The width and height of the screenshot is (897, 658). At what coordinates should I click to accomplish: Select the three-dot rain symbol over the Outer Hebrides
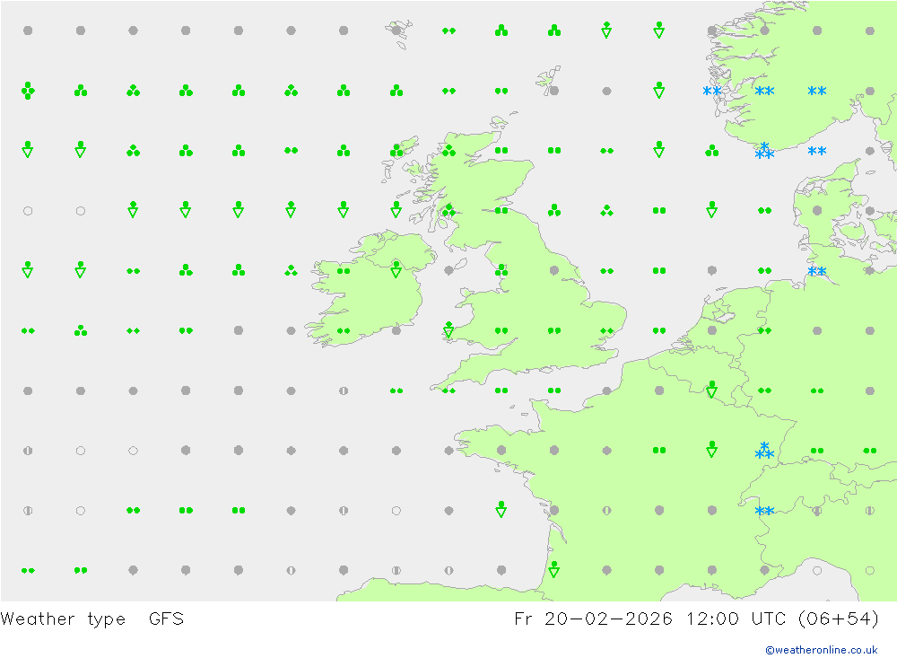click(x=396, y=151)
